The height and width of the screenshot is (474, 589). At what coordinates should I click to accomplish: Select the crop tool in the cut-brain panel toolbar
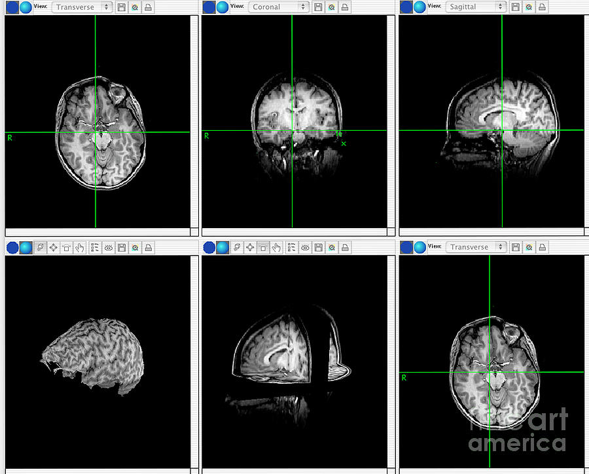tap(263, 247)
